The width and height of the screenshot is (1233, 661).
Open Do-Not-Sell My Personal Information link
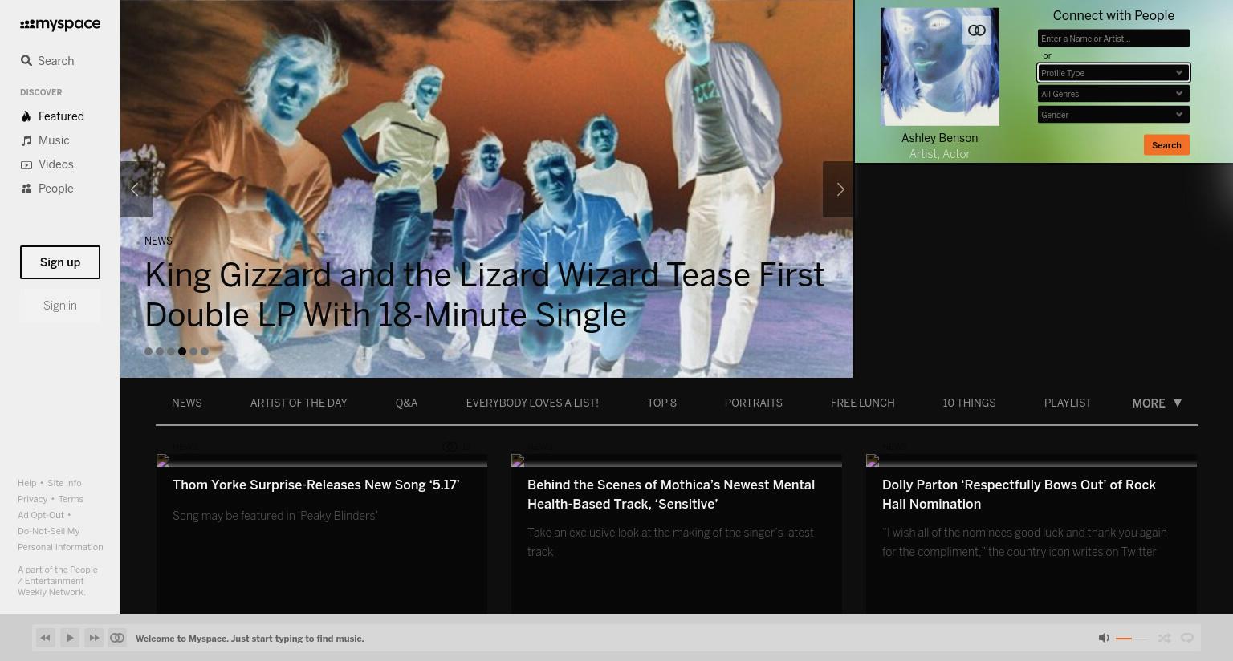tap(60, 539)
